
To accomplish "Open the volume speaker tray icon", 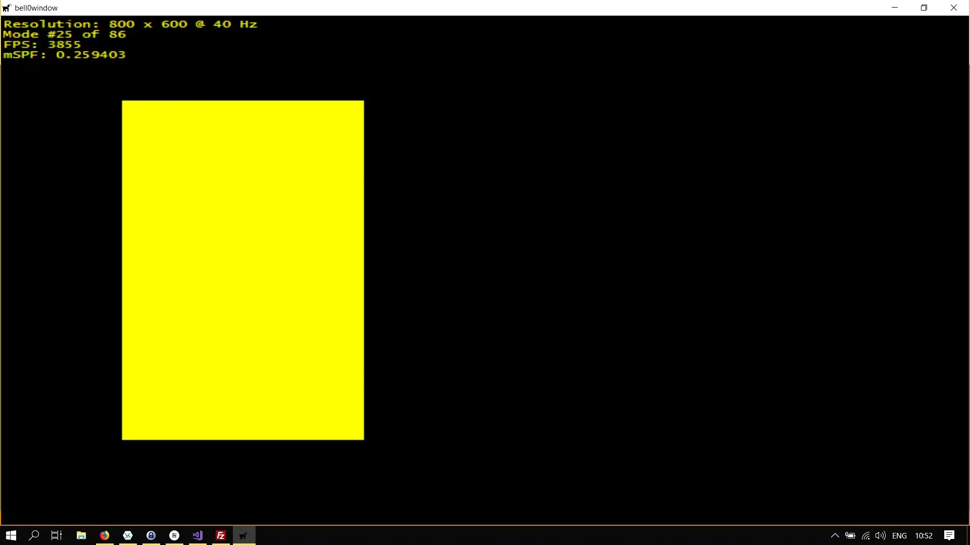I will tap(881, 535).
